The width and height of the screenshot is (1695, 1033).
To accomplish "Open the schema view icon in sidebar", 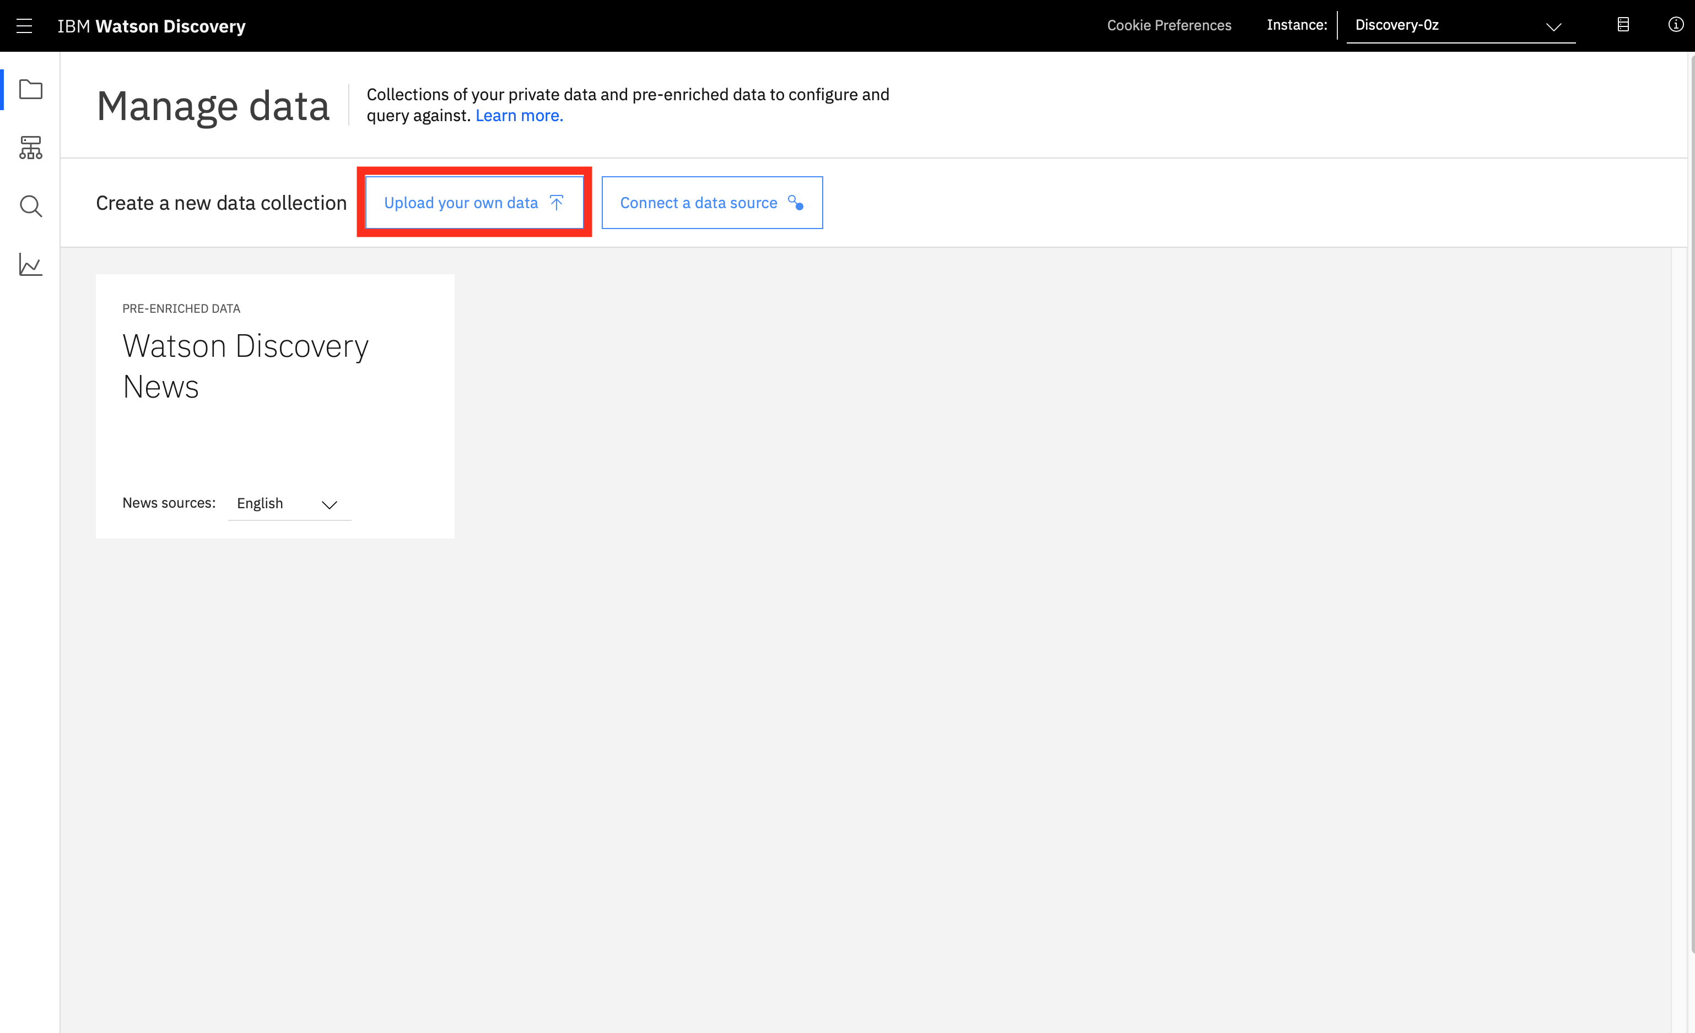I will (31, 148).
